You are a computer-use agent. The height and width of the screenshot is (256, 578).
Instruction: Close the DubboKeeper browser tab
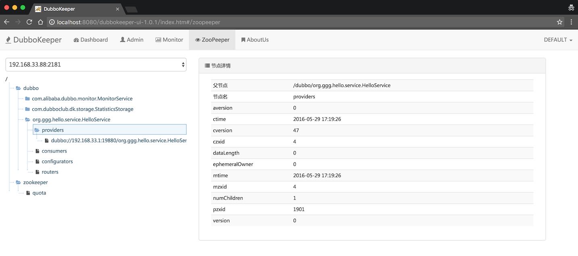118,9
